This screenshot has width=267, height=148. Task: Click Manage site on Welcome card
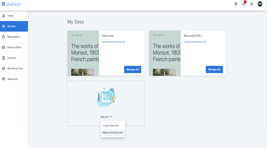[x=133, y=69]
